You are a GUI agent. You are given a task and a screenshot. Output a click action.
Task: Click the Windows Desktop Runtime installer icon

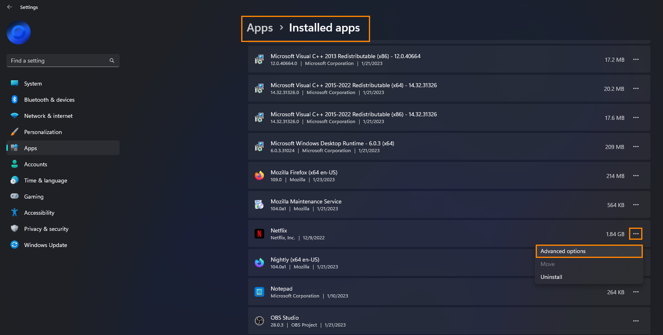tap(259, 147)
